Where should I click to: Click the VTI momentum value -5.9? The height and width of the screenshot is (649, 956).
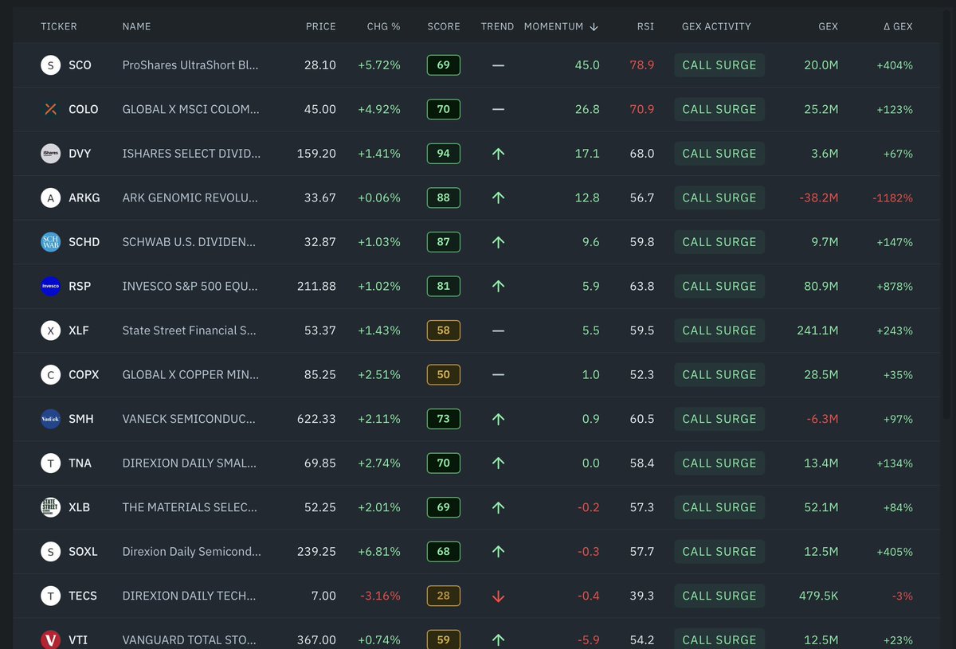(589, 639)
